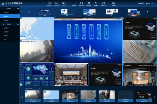
Task: Click the restore default icon
Action: tap(96, 3)
